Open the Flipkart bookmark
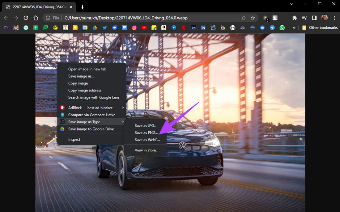Viewport: 340px width, 212px height. pyautogui.click(x=154, y=28)
